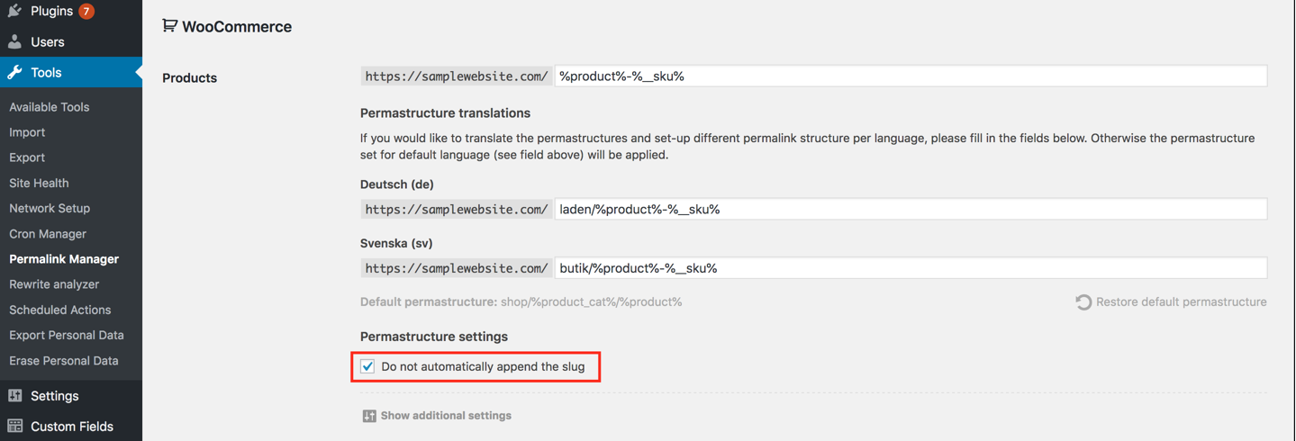The height and width of the screenshot is (441, 1296).
Task: Open Scheduled Actions page
Action: (60, 310)
